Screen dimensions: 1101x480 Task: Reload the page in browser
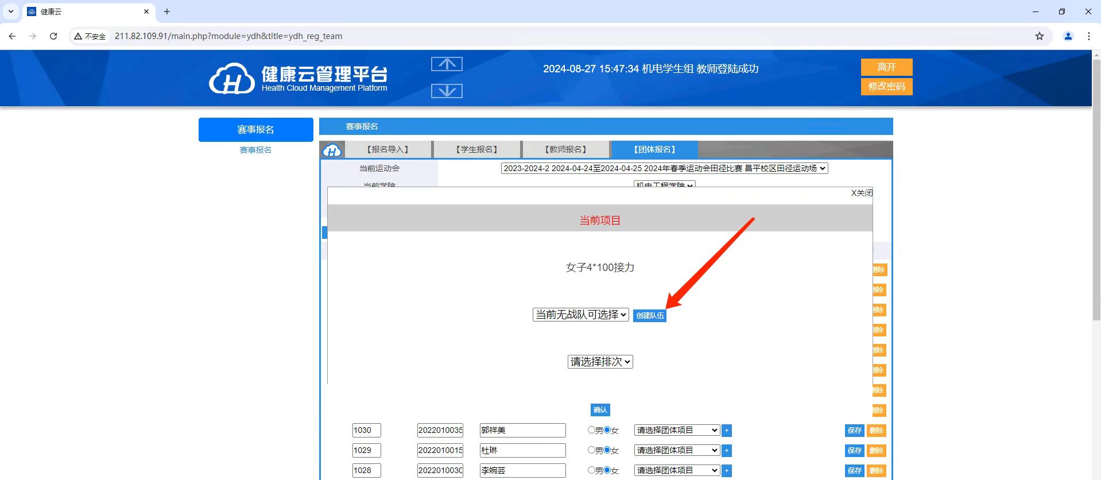point(53,36)
